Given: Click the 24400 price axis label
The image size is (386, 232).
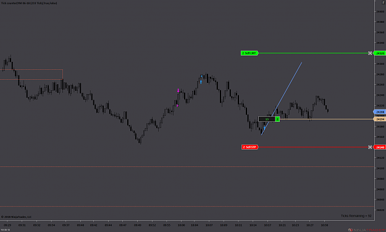Looking at the screenshot, I should pyautogui.click(x=380, y=12).
